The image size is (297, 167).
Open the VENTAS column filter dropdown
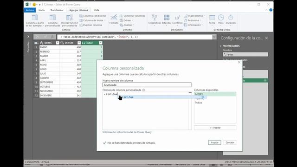click(79, 43)
